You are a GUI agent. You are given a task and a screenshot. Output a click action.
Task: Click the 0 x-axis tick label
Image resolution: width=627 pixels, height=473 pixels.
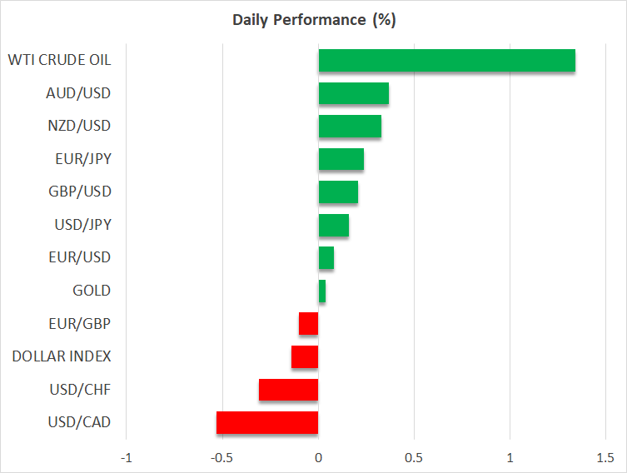(318, 458)
